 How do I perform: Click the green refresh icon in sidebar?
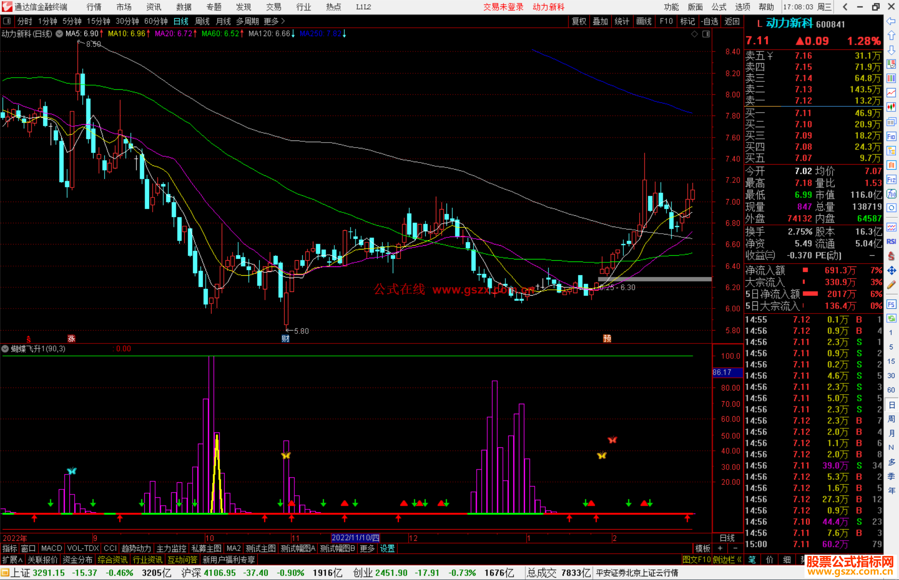click(x=891, y=318)
